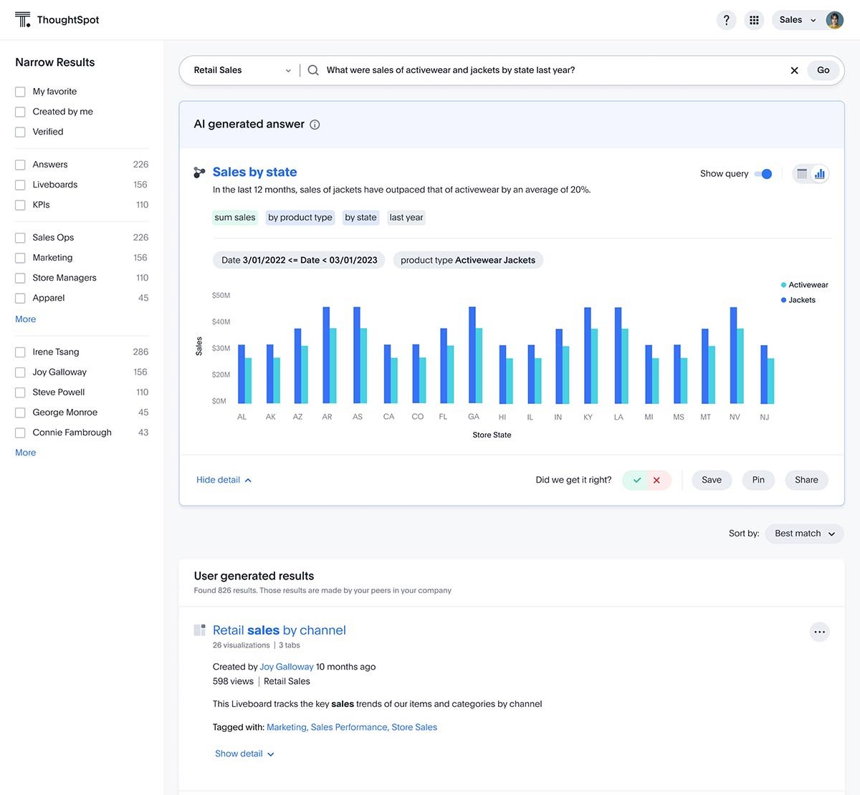Screen dimensions: 860x795
Task: Click the app switcher grid icon
Action: click(754, 19)
